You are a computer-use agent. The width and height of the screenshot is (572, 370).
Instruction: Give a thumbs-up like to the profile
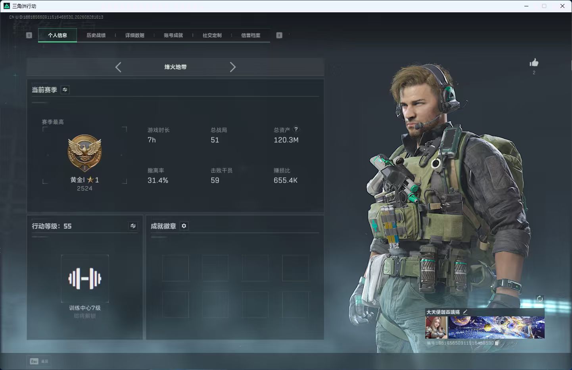tap(534, 63)
